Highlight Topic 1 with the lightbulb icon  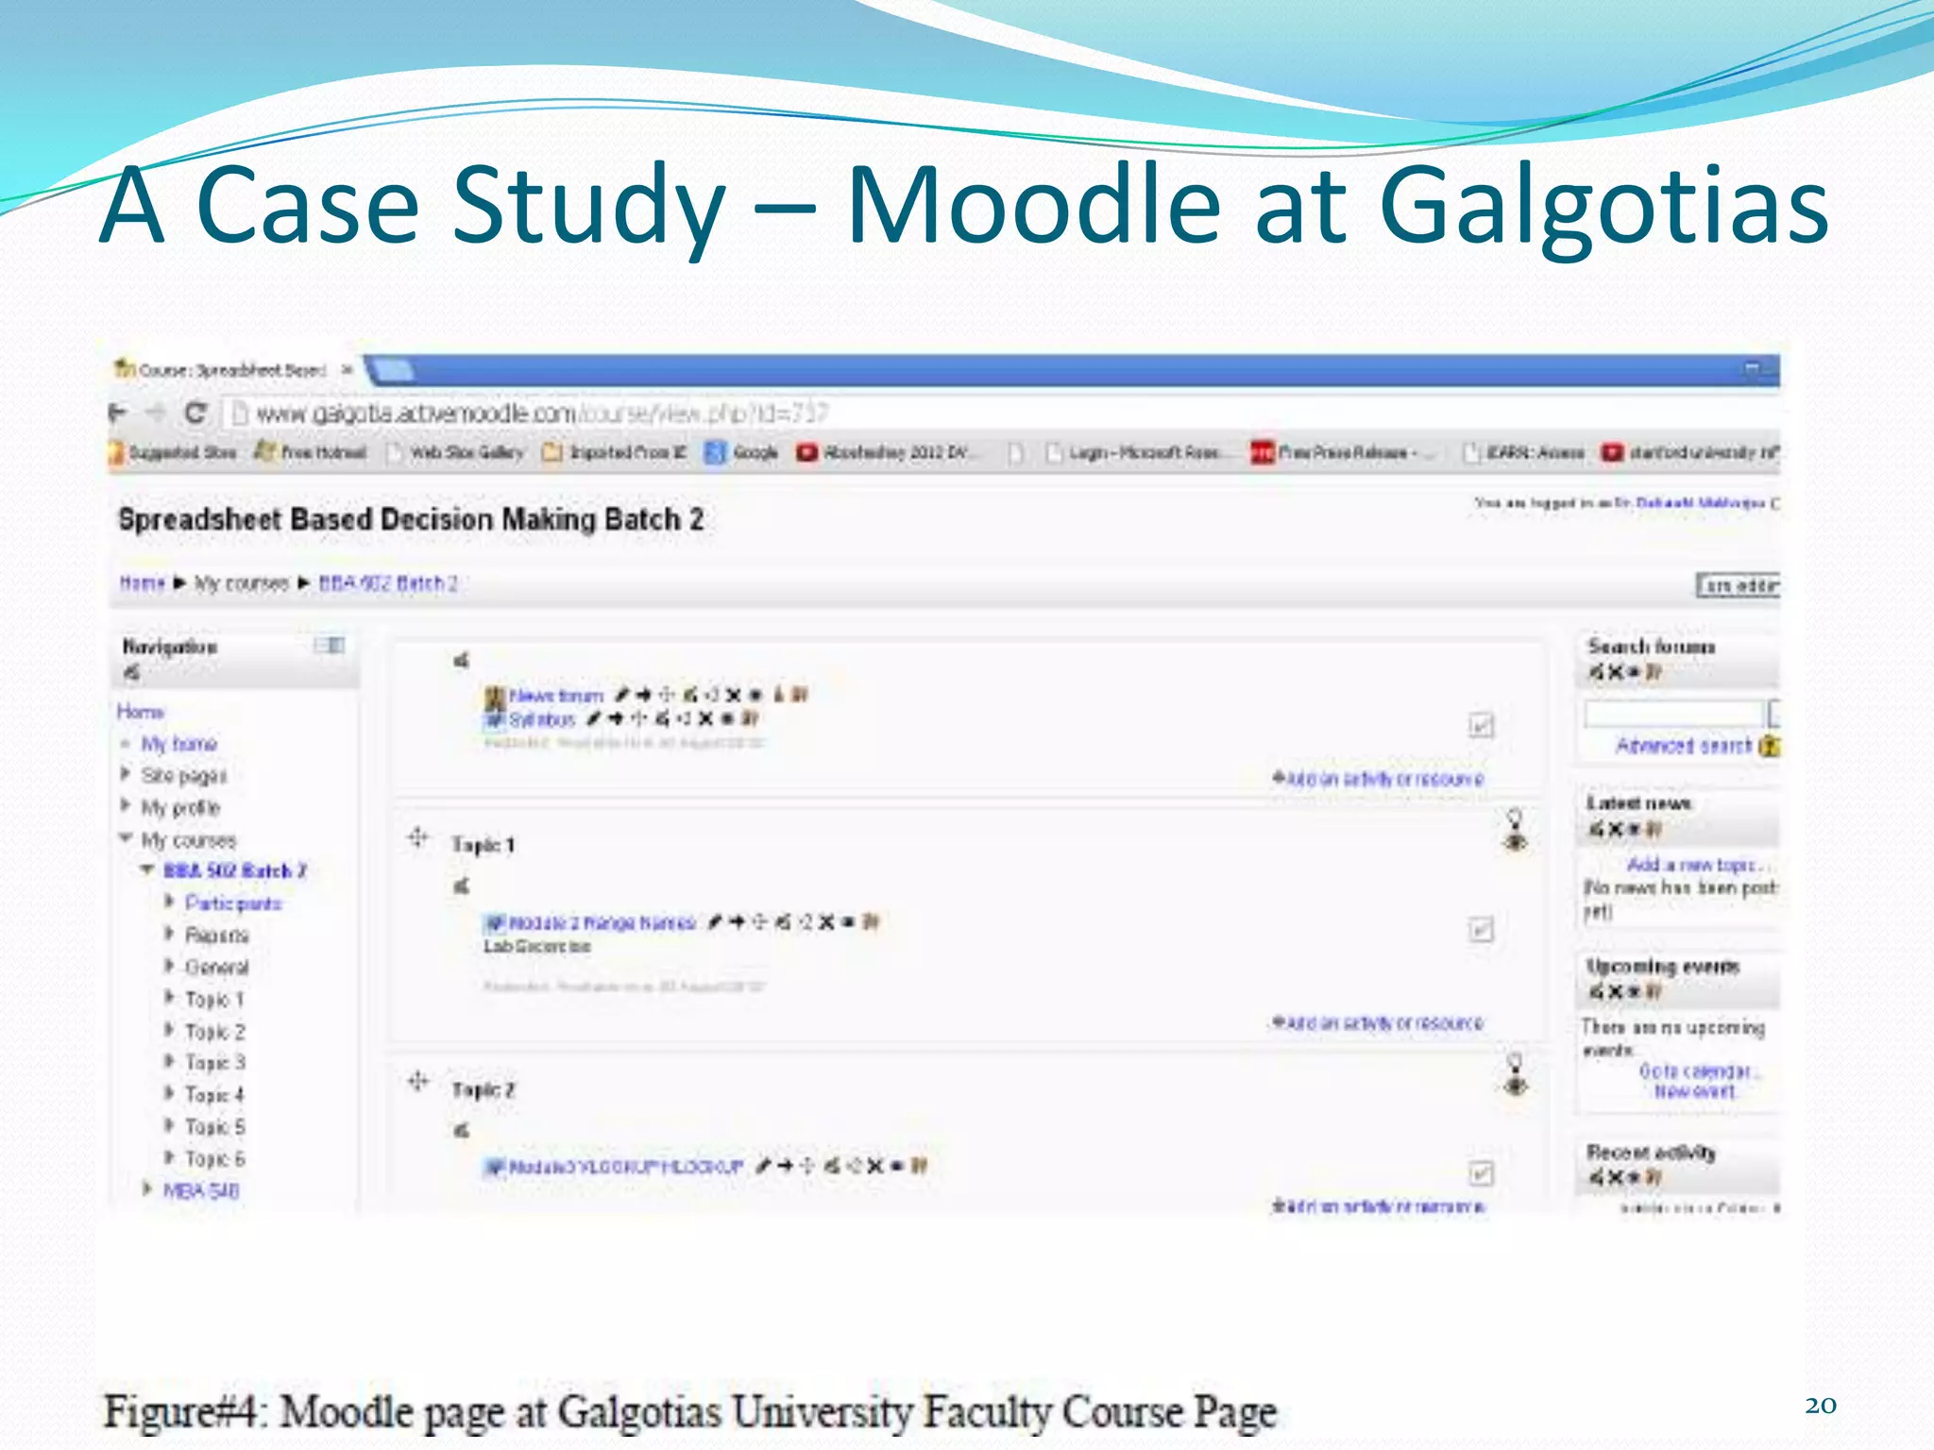(x=1516, y=818)
